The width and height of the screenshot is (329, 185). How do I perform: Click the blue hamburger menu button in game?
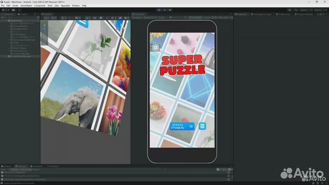click(x=202, y=126)
